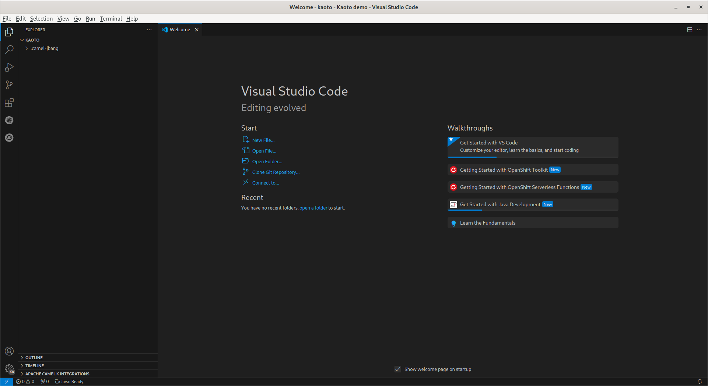Click the split editor layout icon
The height and width of the screenshot is (386, 708).
coord(690,30)
